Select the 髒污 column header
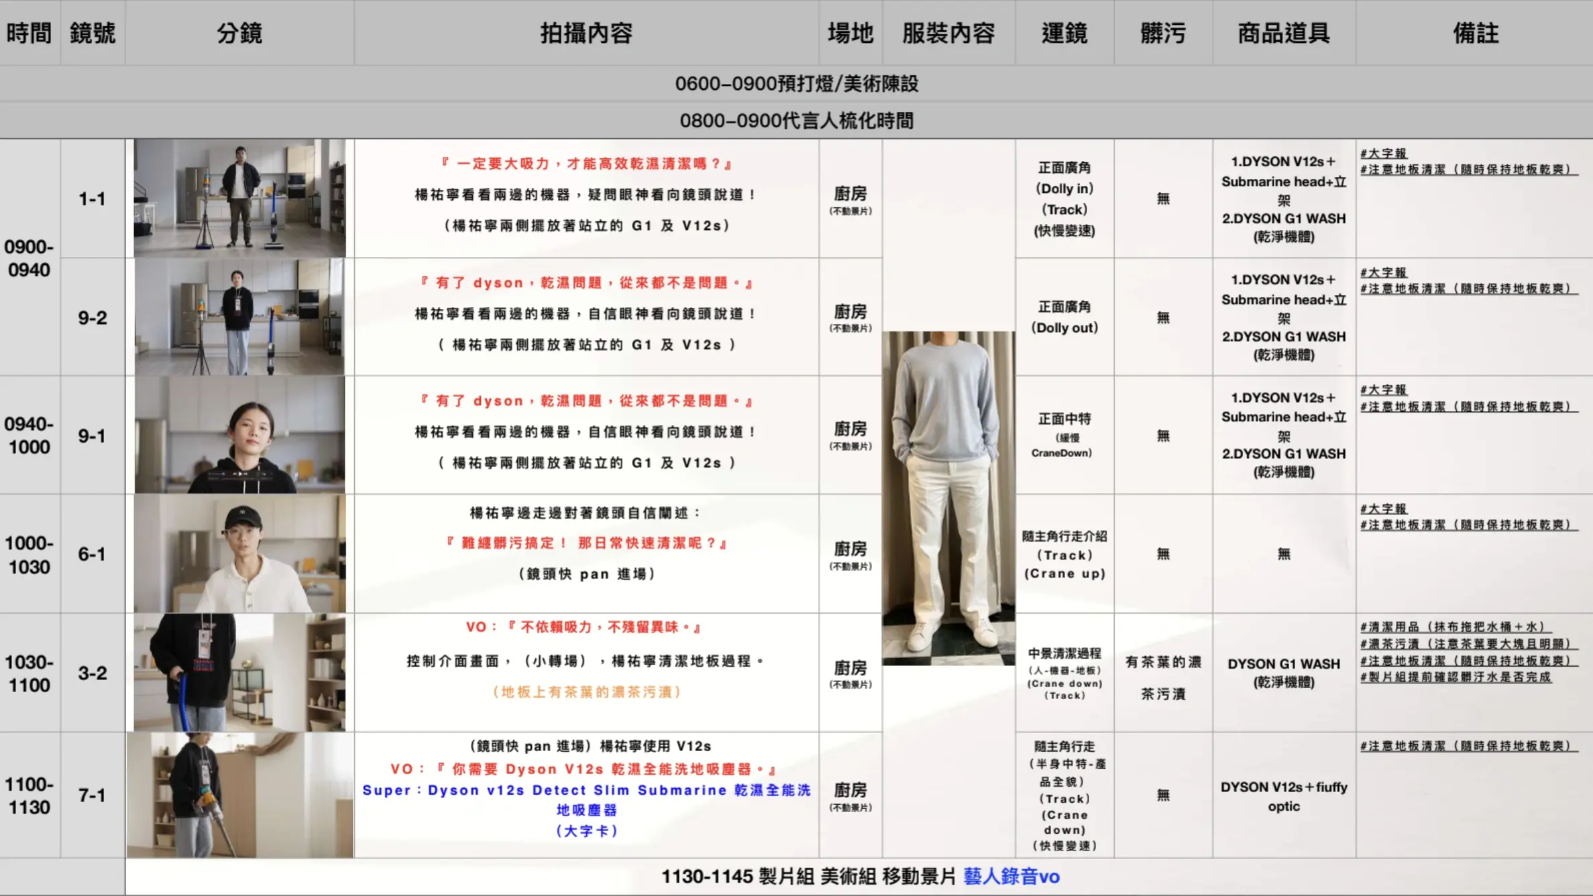1593x896 pixels. 1163,33
